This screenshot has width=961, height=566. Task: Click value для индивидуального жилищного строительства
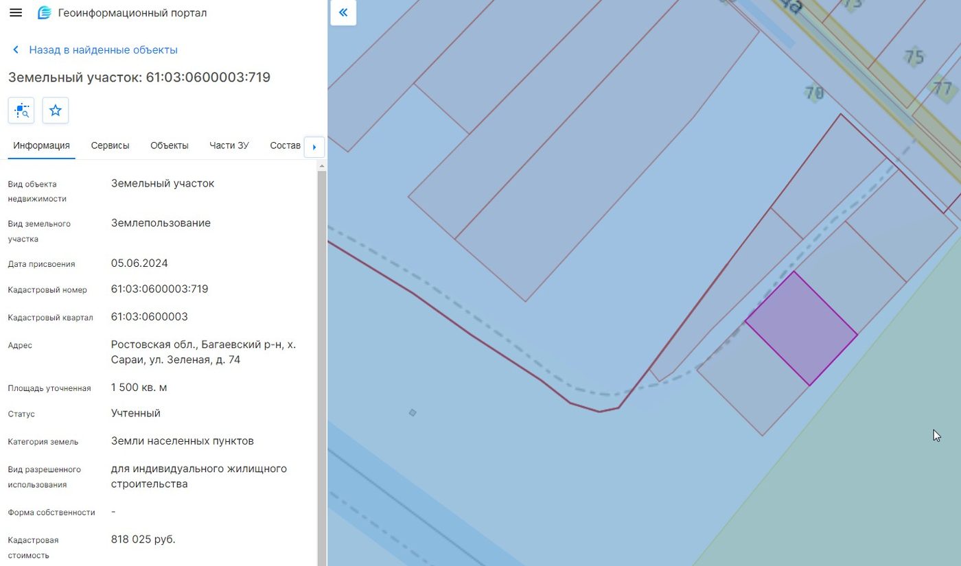(199, 476)
